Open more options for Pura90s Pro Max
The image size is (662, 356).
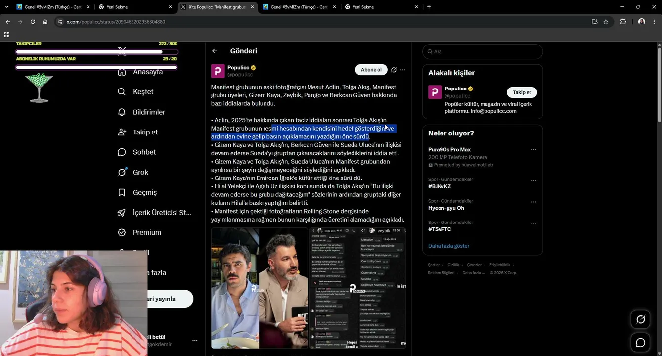[533, 149]
